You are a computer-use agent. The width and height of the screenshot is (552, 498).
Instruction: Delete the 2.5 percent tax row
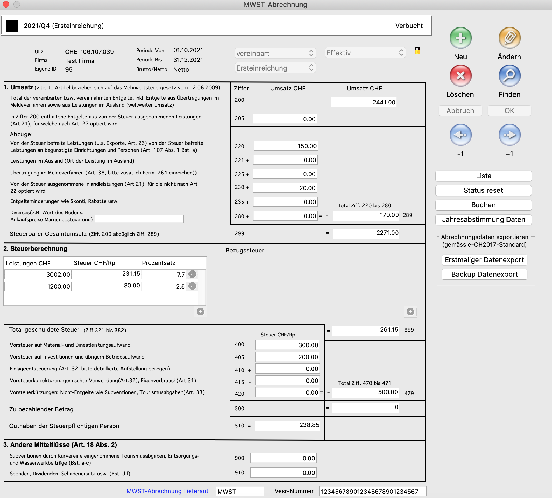pyautogui.click(x=193, y=286)
